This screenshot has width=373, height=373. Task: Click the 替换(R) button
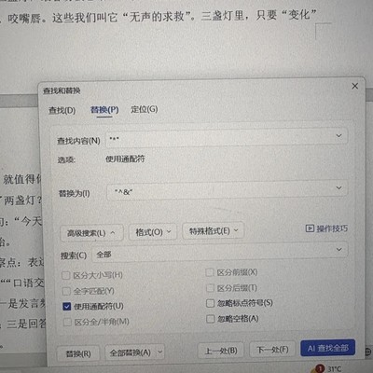[x=78, y=353]
